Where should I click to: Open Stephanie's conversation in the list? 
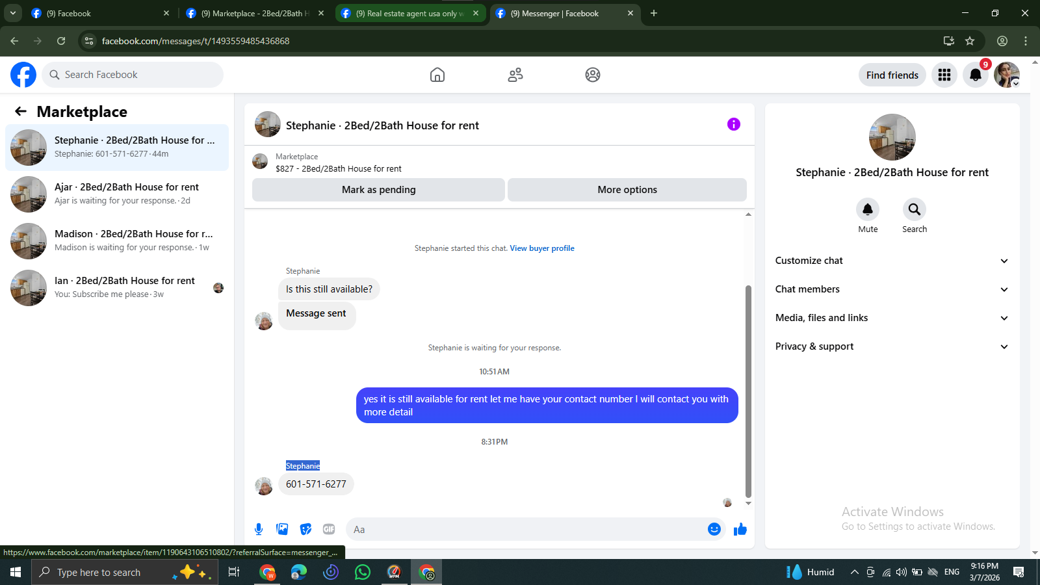[x=117, y=148]
